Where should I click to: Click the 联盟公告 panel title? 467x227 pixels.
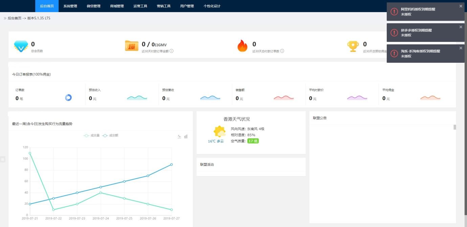point(320,118)
